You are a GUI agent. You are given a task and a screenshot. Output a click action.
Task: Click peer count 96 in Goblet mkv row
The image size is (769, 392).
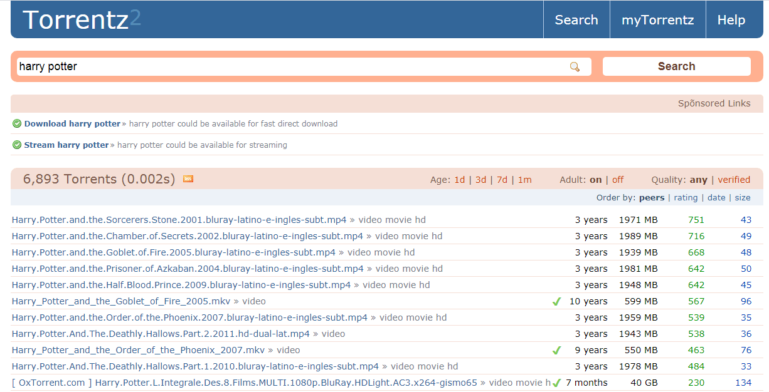click(746, 301)
